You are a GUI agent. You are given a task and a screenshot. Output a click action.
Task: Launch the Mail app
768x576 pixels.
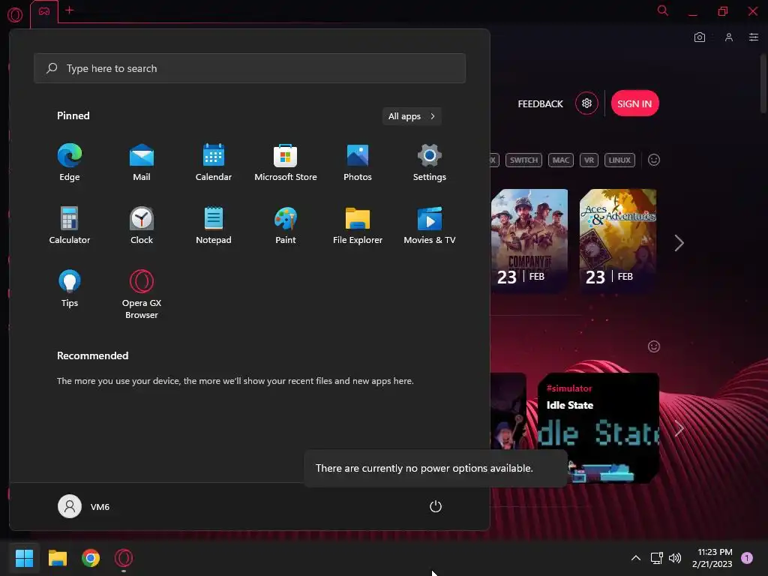pos(142,163)
